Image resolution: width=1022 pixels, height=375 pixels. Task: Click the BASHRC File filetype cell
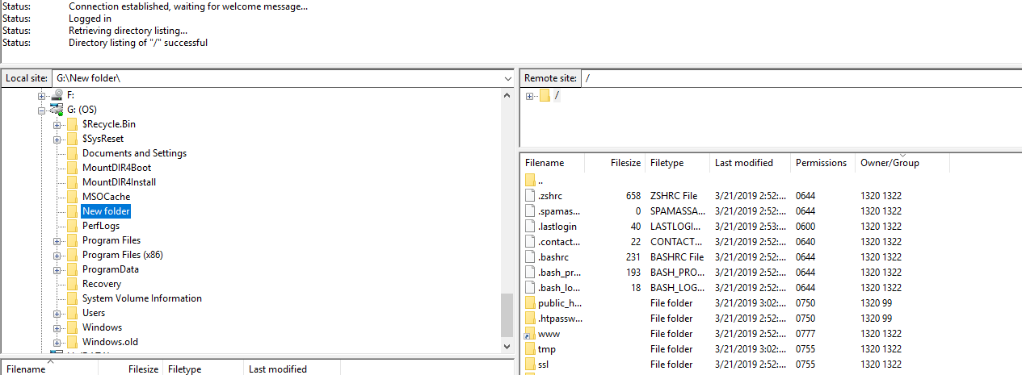[x=677, y=257]
